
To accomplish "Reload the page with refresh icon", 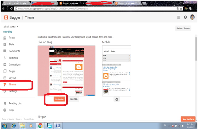I will coord(11,9).
